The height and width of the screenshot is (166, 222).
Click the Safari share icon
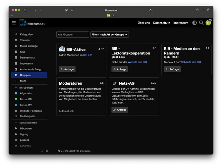click(197, 10)
